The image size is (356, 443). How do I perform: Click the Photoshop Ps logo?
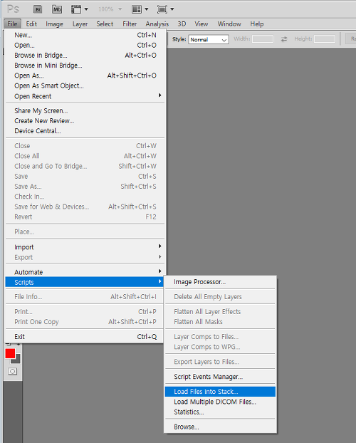[x=13, y=9]
